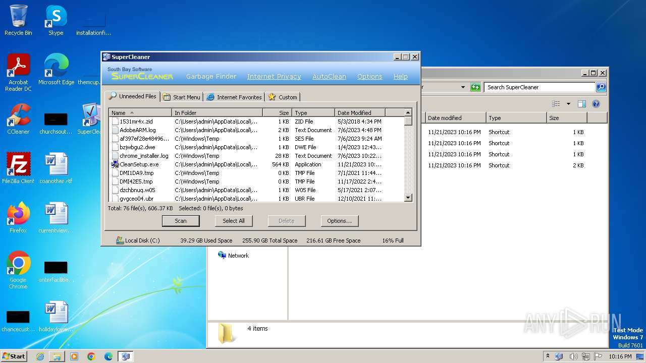Image resolution: width=646 pixels, height=363 pixels.
Task: Open the Start menu
Action: [x=14, y=356]
